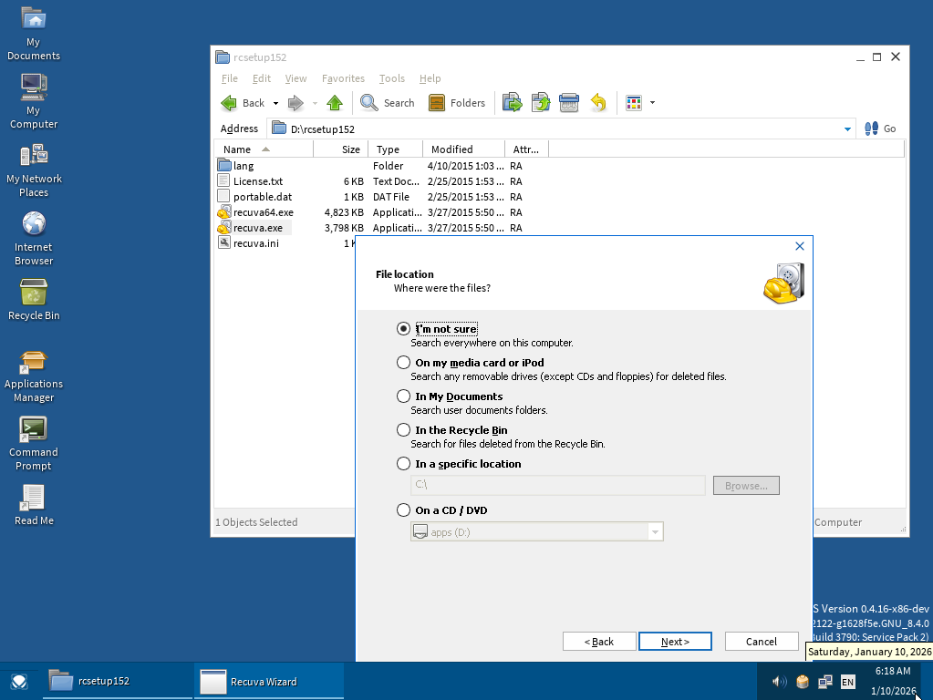The width and height of the screenshot is (933, 700).
Task: Open the Back button history dropdown arrow
Action: [275, 104]
